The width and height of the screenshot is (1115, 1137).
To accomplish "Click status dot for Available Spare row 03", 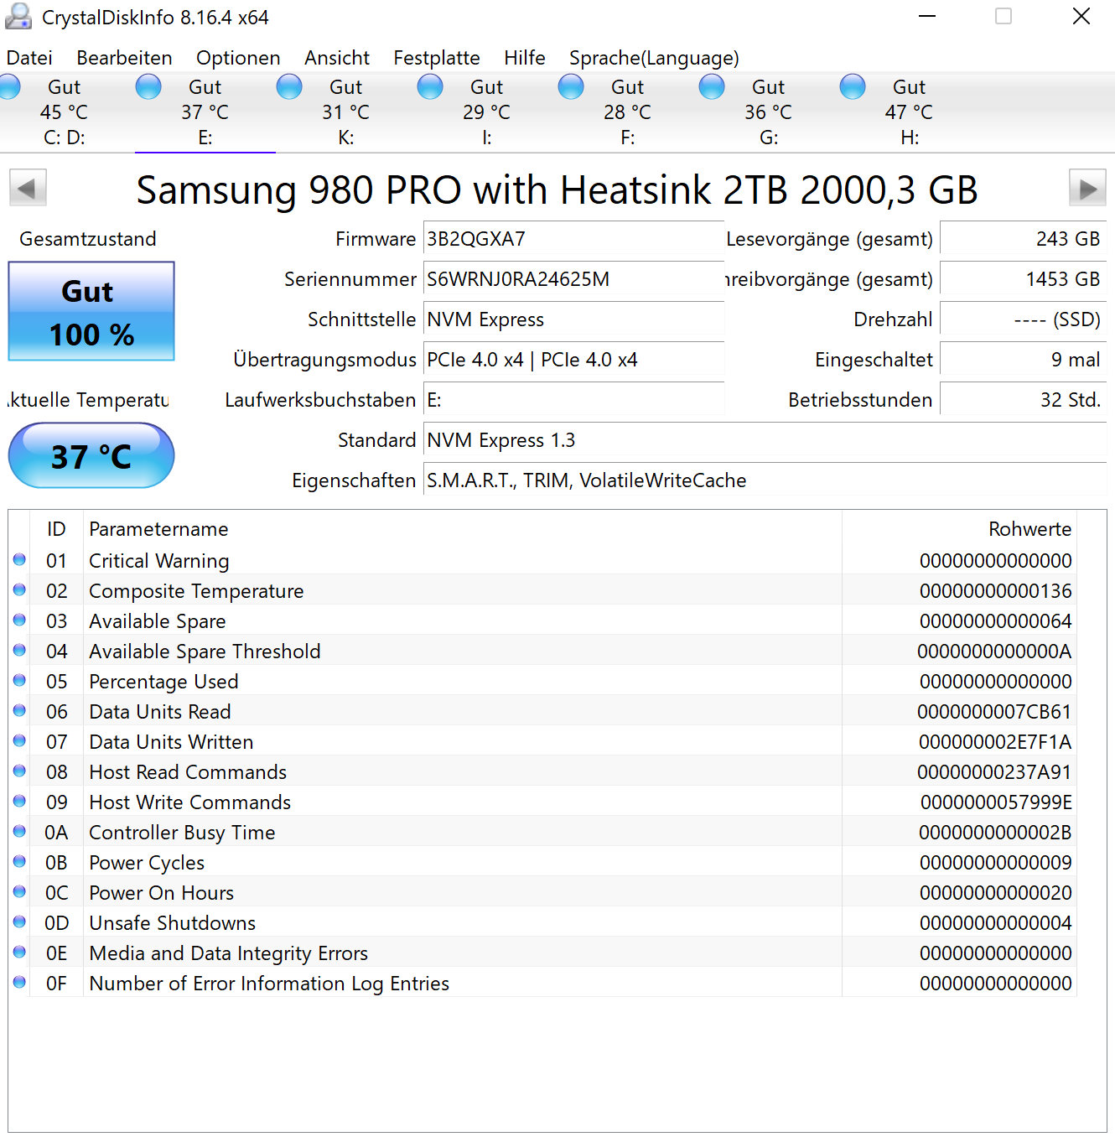I will (19, 620).
